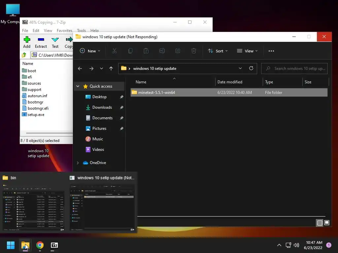Sort by Size column header

[x=315, y=82]
